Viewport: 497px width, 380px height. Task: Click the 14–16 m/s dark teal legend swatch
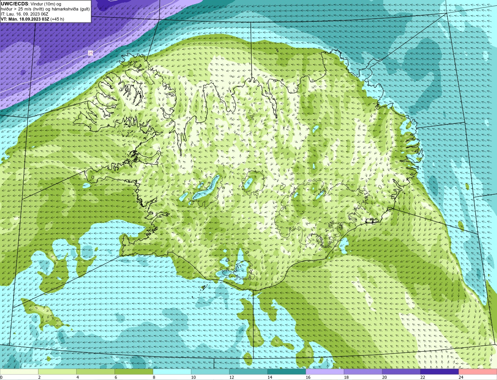tap(287, 372)
